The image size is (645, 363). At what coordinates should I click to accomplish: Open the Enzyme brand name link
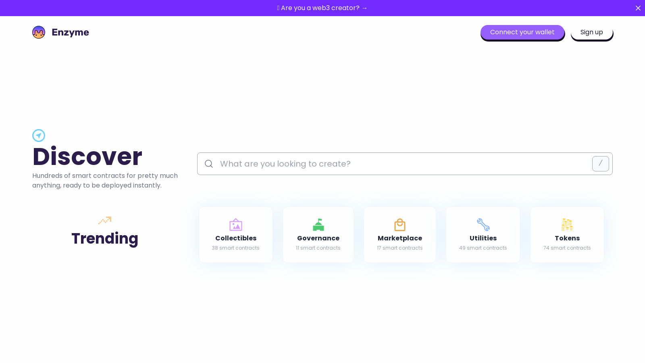point(70,32)
